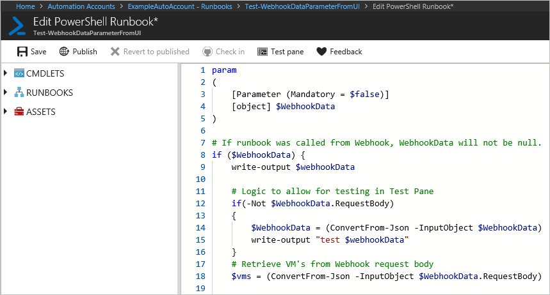This screenshot has width=550, height=295.
Task: Select the RUNBOOKS tree item label
Action: [49, 93]
